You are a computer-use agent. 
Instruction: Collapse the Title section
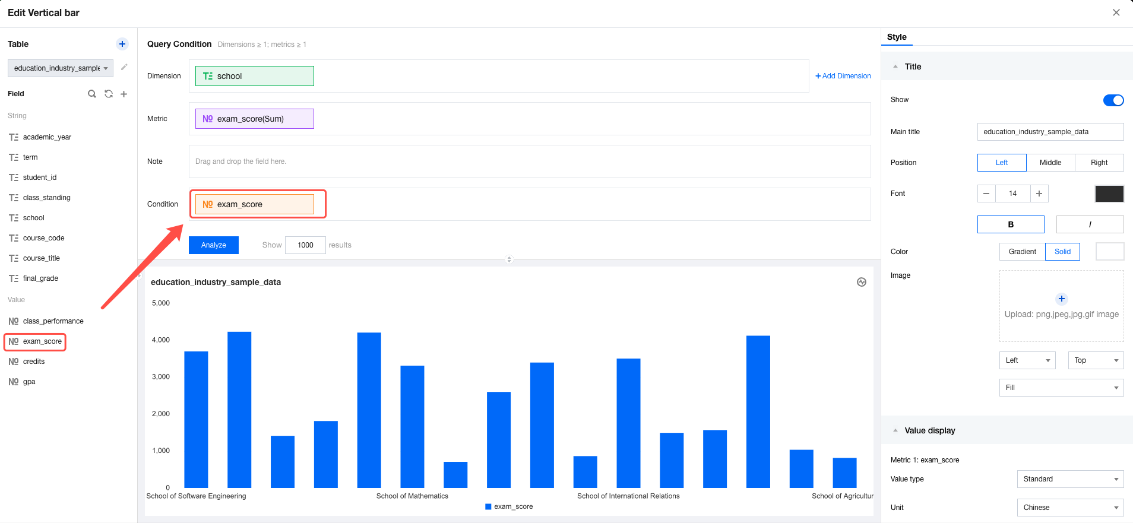[x=895, y=66]
